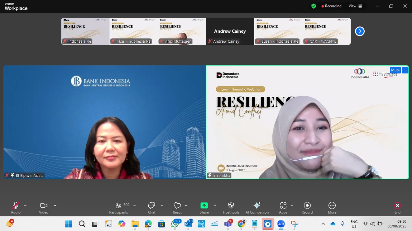This screenshot has width=412, height=231.
Task: Open the Participants panel
Action: pos(118,208)
